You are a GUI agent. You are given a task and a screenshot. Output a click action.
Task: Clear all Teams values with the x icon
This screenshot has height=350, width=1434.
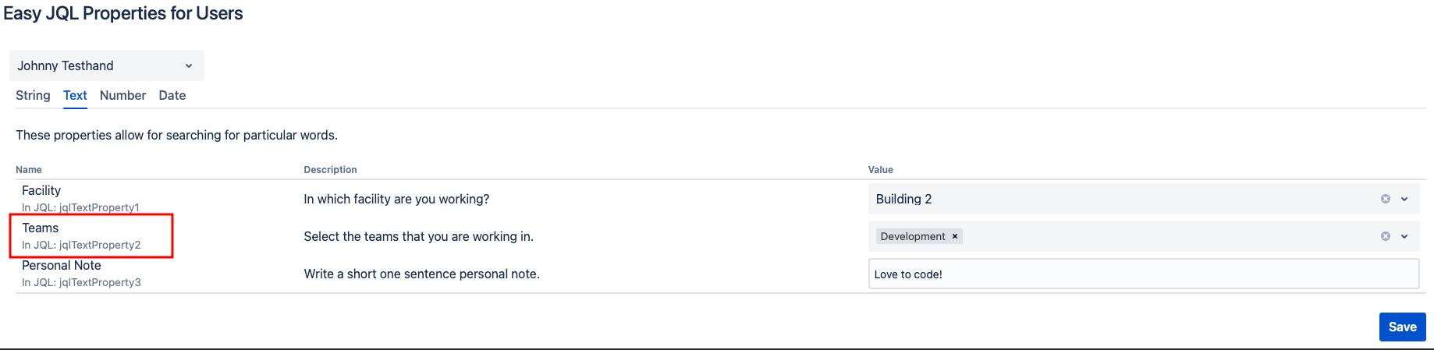pos(1386,236)
